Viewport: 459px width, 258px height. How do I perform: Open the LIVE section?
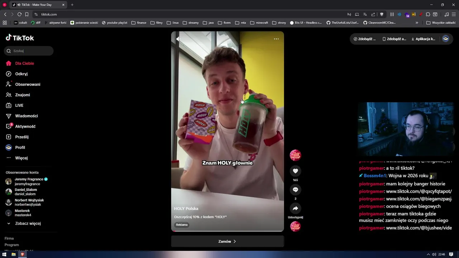pyautogui.click(x=15, y=105)
